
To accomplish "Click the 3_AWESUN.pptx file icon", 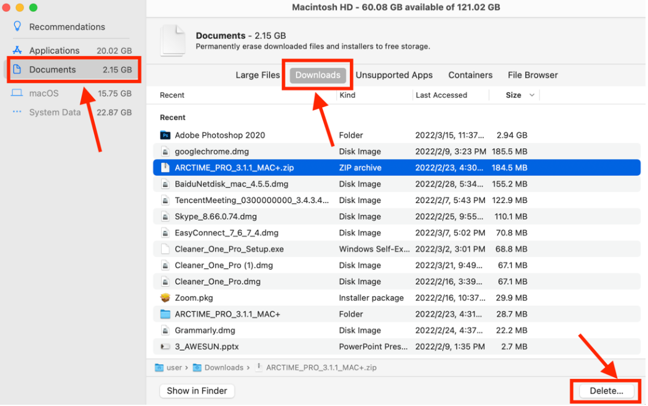I will click(x=165, y=347).
